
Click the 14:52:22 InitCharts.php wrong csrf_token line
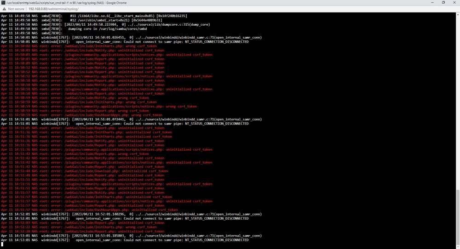point(79,227)
